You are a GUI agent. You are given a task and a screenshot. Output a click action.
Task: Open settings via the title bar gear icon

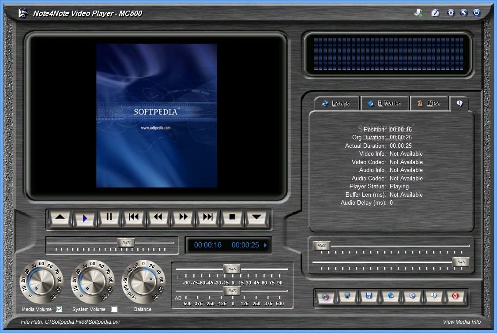(450, 13)
